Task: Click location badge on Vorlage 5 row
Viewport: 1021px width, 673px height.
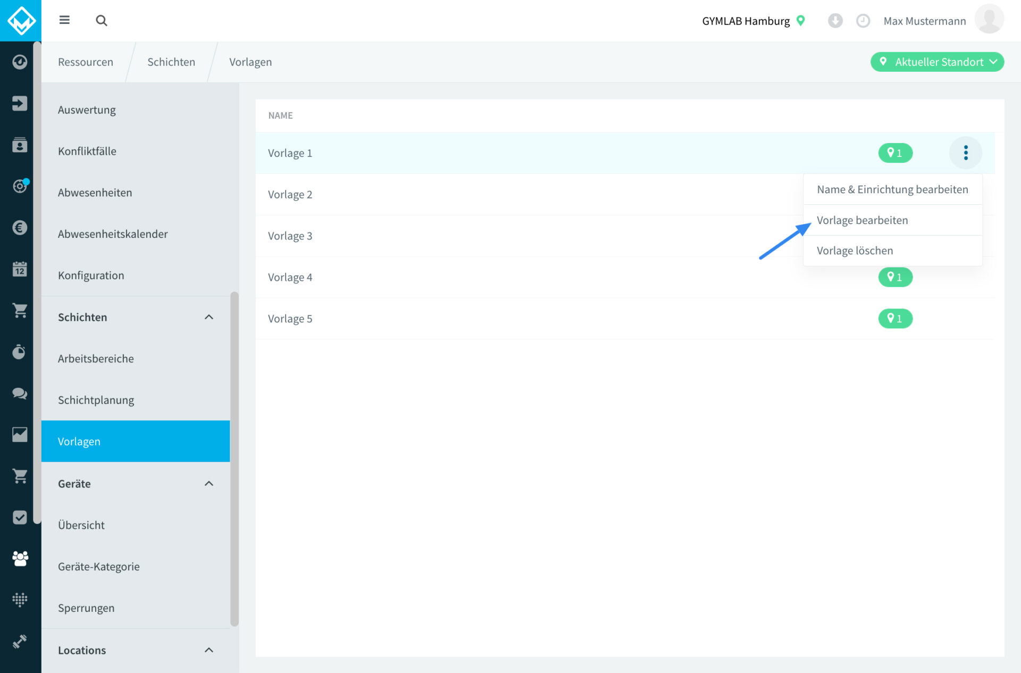Action: (895, 319)
